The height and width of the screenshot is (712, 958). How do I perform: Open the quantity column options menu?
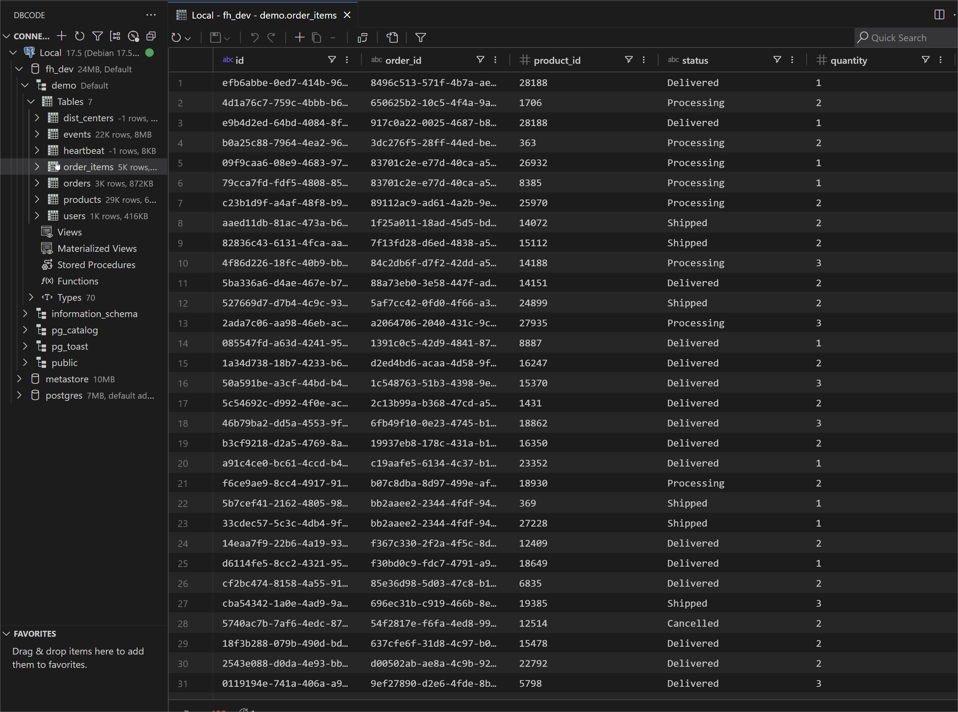[940, 59]
